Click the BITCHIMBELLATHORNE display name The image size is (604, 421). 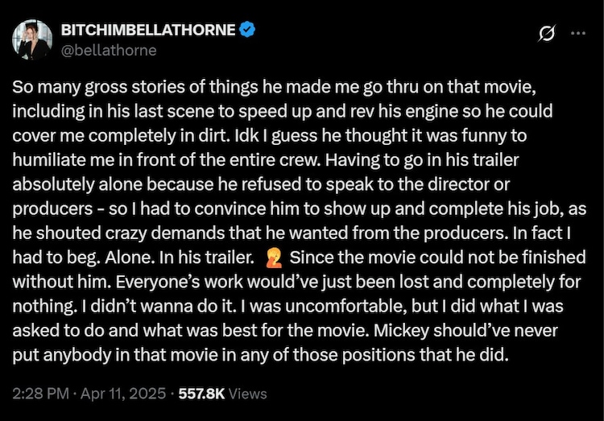(x=149, y=31)
